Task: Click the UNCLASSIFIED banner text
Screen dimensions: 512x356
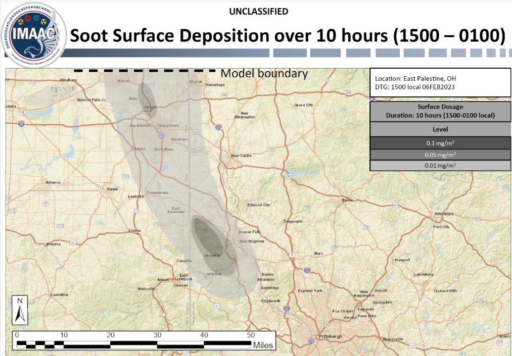Action: tap(258, 11)
